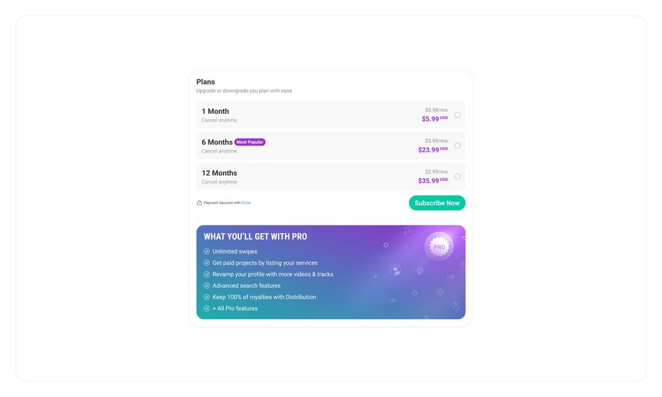Viewport: 662px width, 397px height.
Task: Click the $23.99 USD price
Action: pyautogui.click(x=429, y=150)
